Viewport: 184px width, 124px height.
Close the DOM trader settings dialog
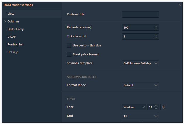180,5
